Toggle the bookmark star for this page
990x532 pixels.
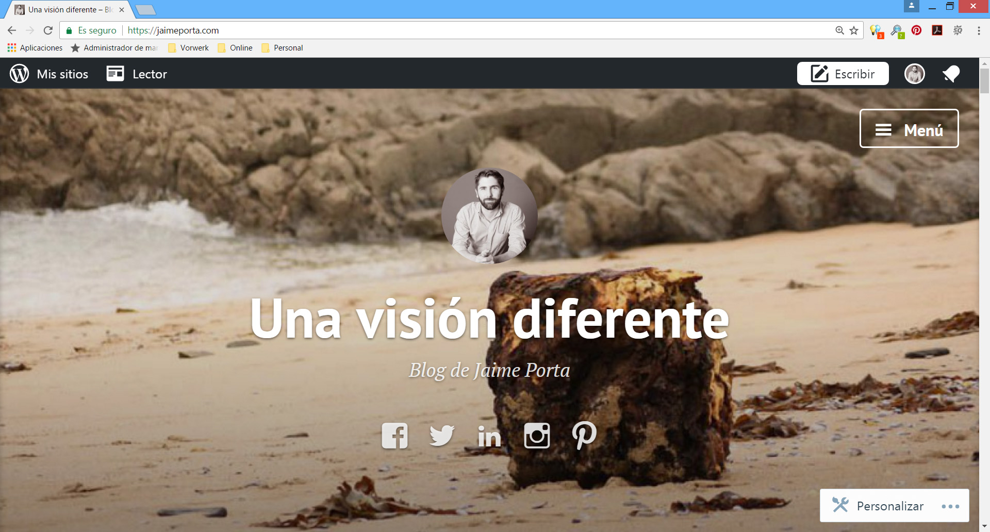pos(853,30)
